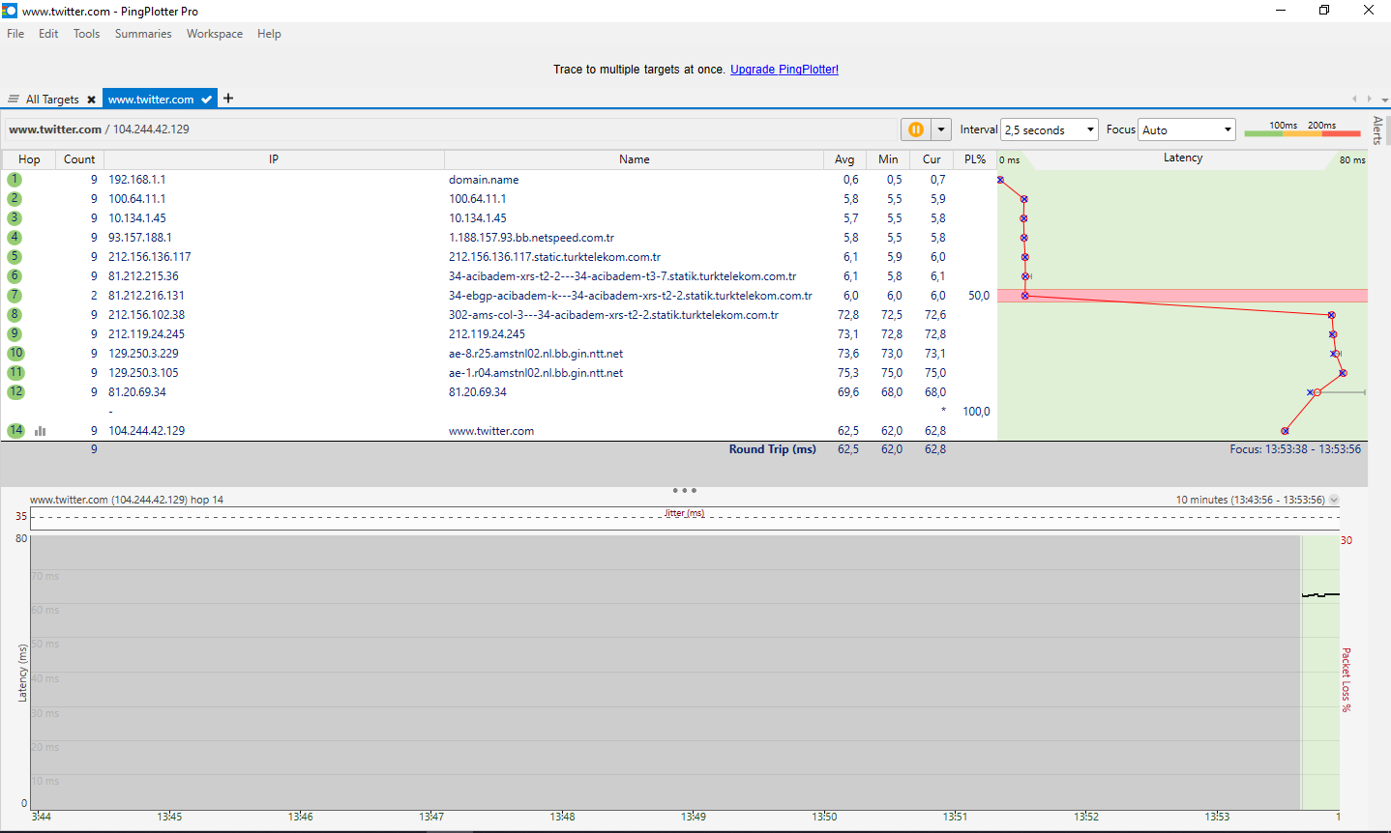
Task: Open the dropdown arrow beside the pause button
Action: click(x=941, y=129)
